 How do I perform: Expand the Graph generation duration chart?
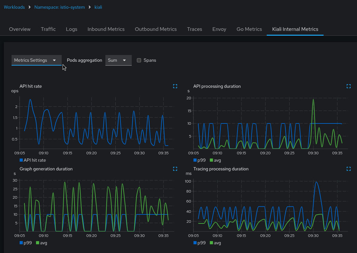(175, 169)
